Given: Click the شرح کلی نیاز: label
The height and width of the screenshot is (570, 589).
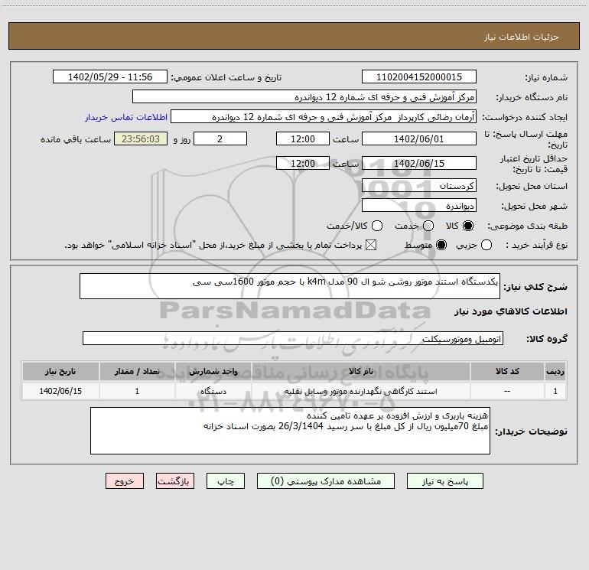Looking at the screenshot, I should click(x=535, y=287).
